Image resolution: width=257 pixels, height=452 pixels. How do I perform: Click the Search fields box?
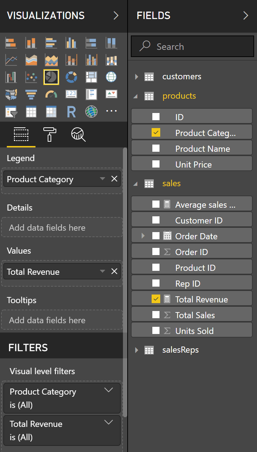[192, 46]
